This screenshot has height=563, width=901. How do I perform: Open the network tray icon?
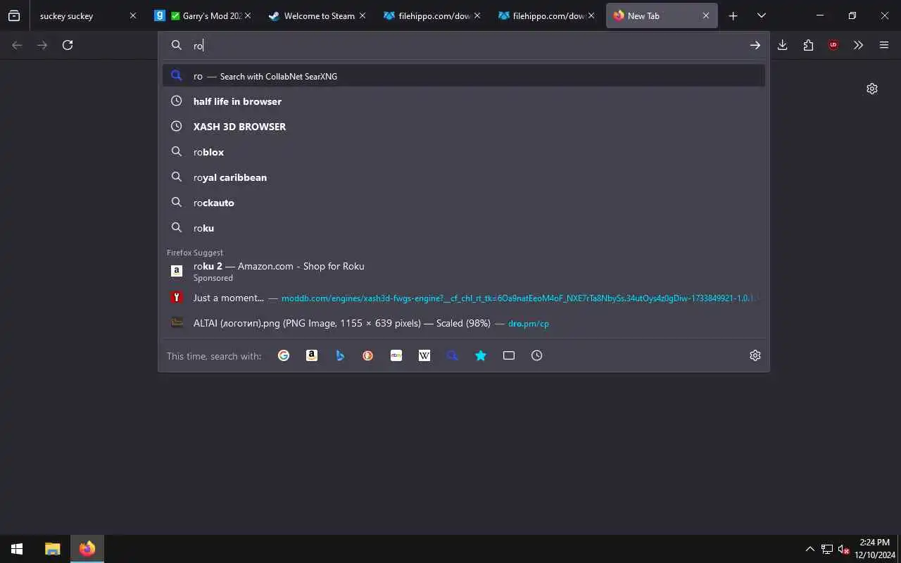827,549
